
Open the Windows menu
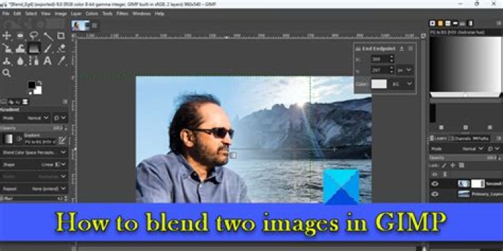pyautogui.click(x=141, y=14)
